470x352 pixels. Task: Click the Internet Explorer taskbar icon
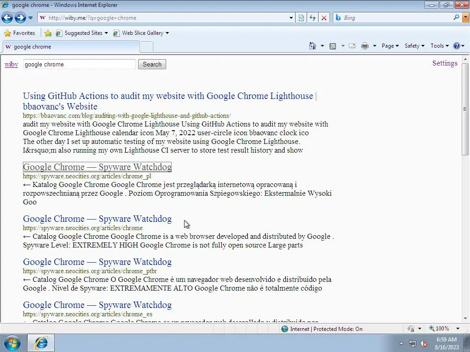[x=41, y=343]
